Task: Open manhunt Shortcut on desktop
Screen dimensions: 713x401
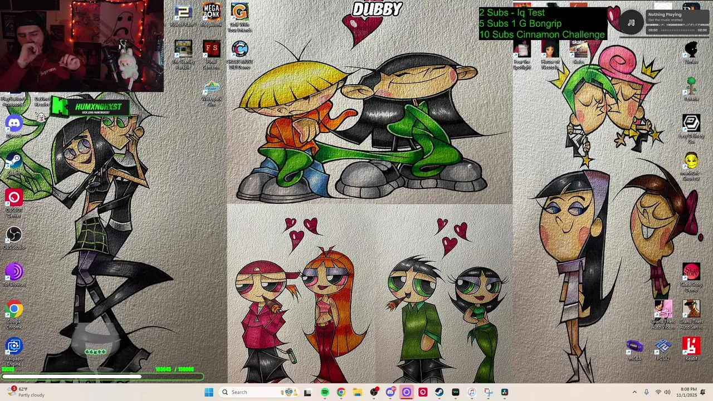Action: tap(691, 167)
